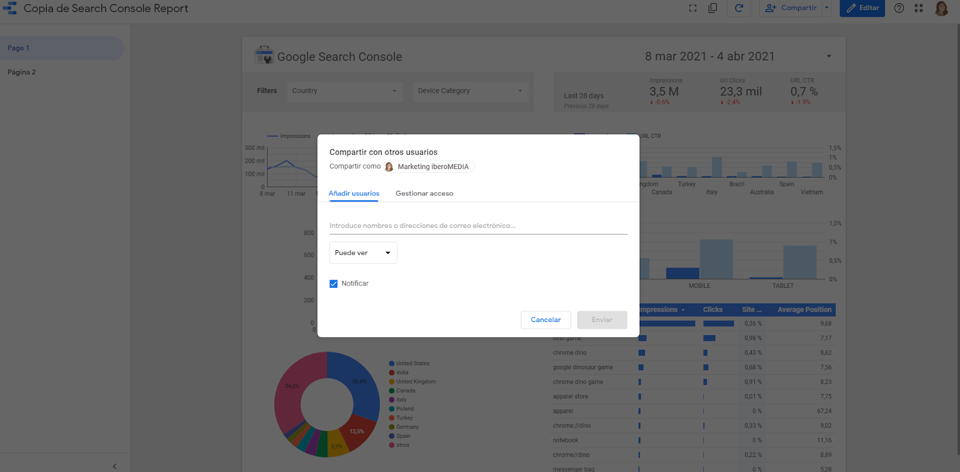Open the user account avatar

pyautogui.click(x=941, y=8)
